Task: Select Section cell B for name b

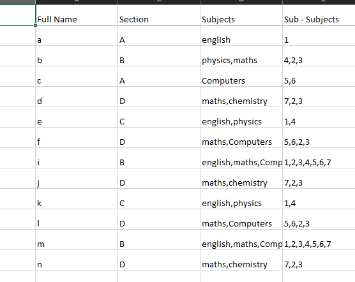Action: click(x=159, y=56)
